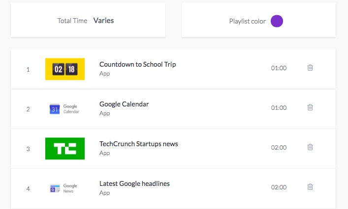Open the TechCrunch Startups news title
Viewport: 348px width, 209px height.
[x=139, y=144]
